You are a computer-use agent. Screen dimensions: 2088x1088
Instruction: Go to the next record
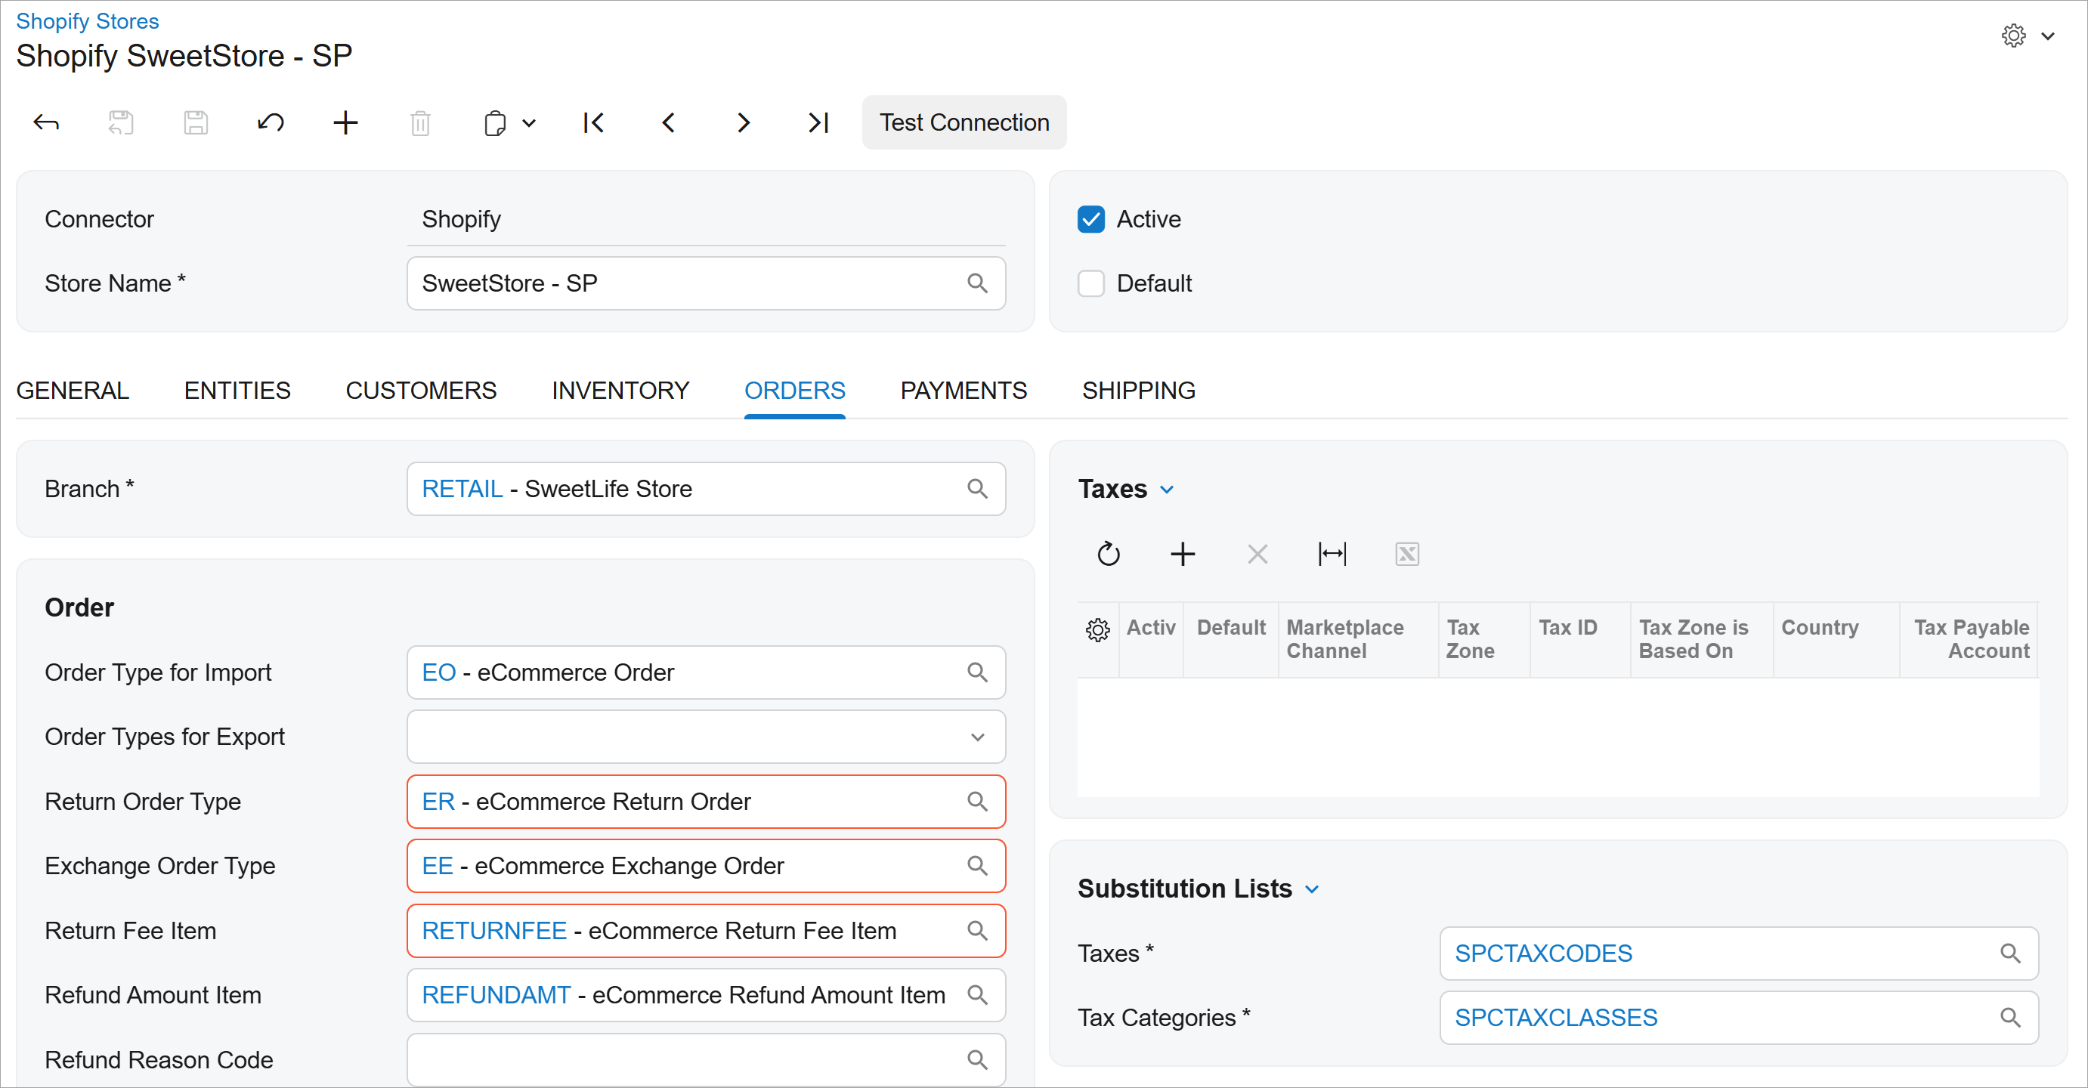744,122
